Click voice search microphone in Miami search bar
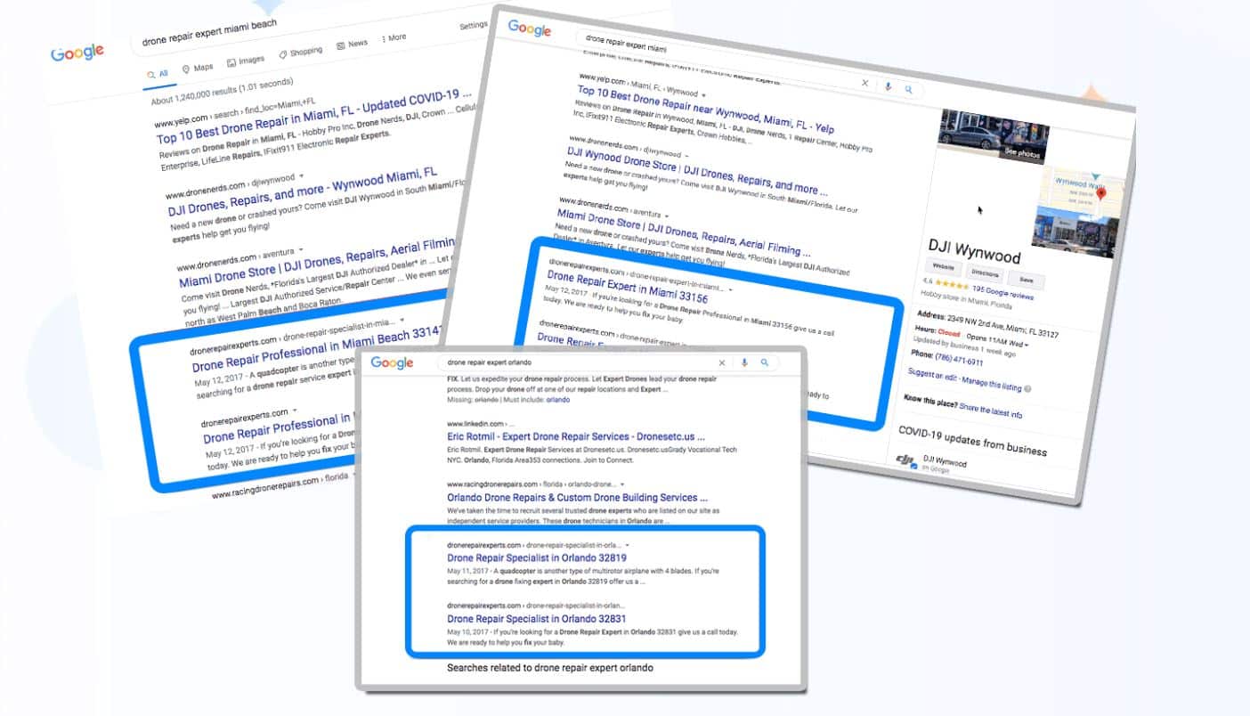This screenshot has width=1250, height=716. point(887,86)
